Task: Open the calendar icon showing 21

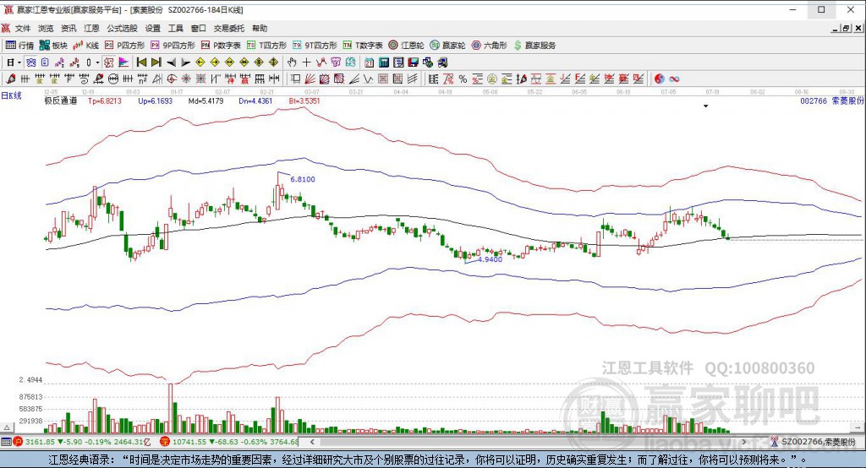Action: pos(369,63)
